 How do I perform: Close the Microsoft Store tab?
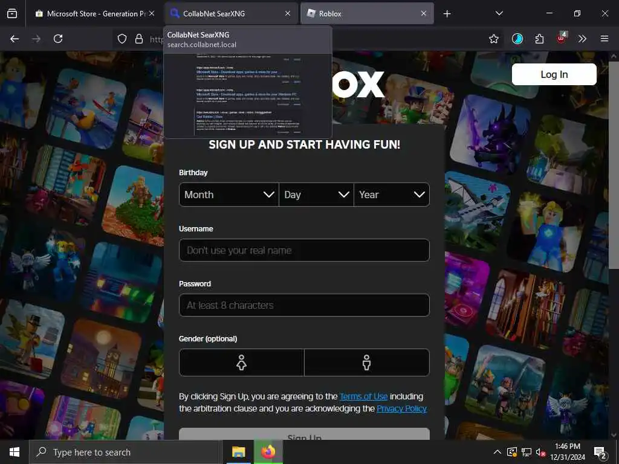(152, 13)
